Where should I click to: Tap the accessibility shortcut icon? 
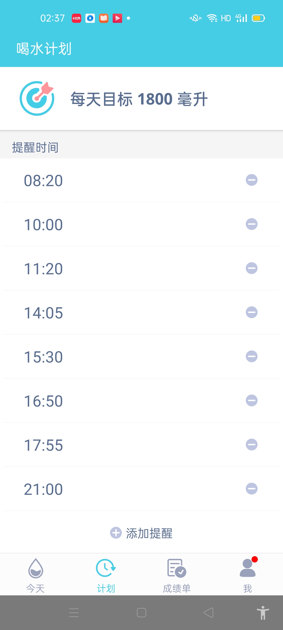[x=263, y=613]
